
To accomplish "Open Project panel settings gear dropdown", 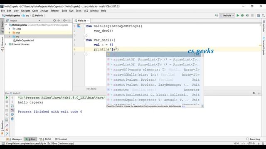I will click(65, 20).
